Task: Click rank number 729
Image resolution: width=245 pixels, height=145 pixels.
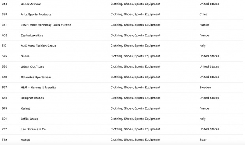Action: coord(4,139)
